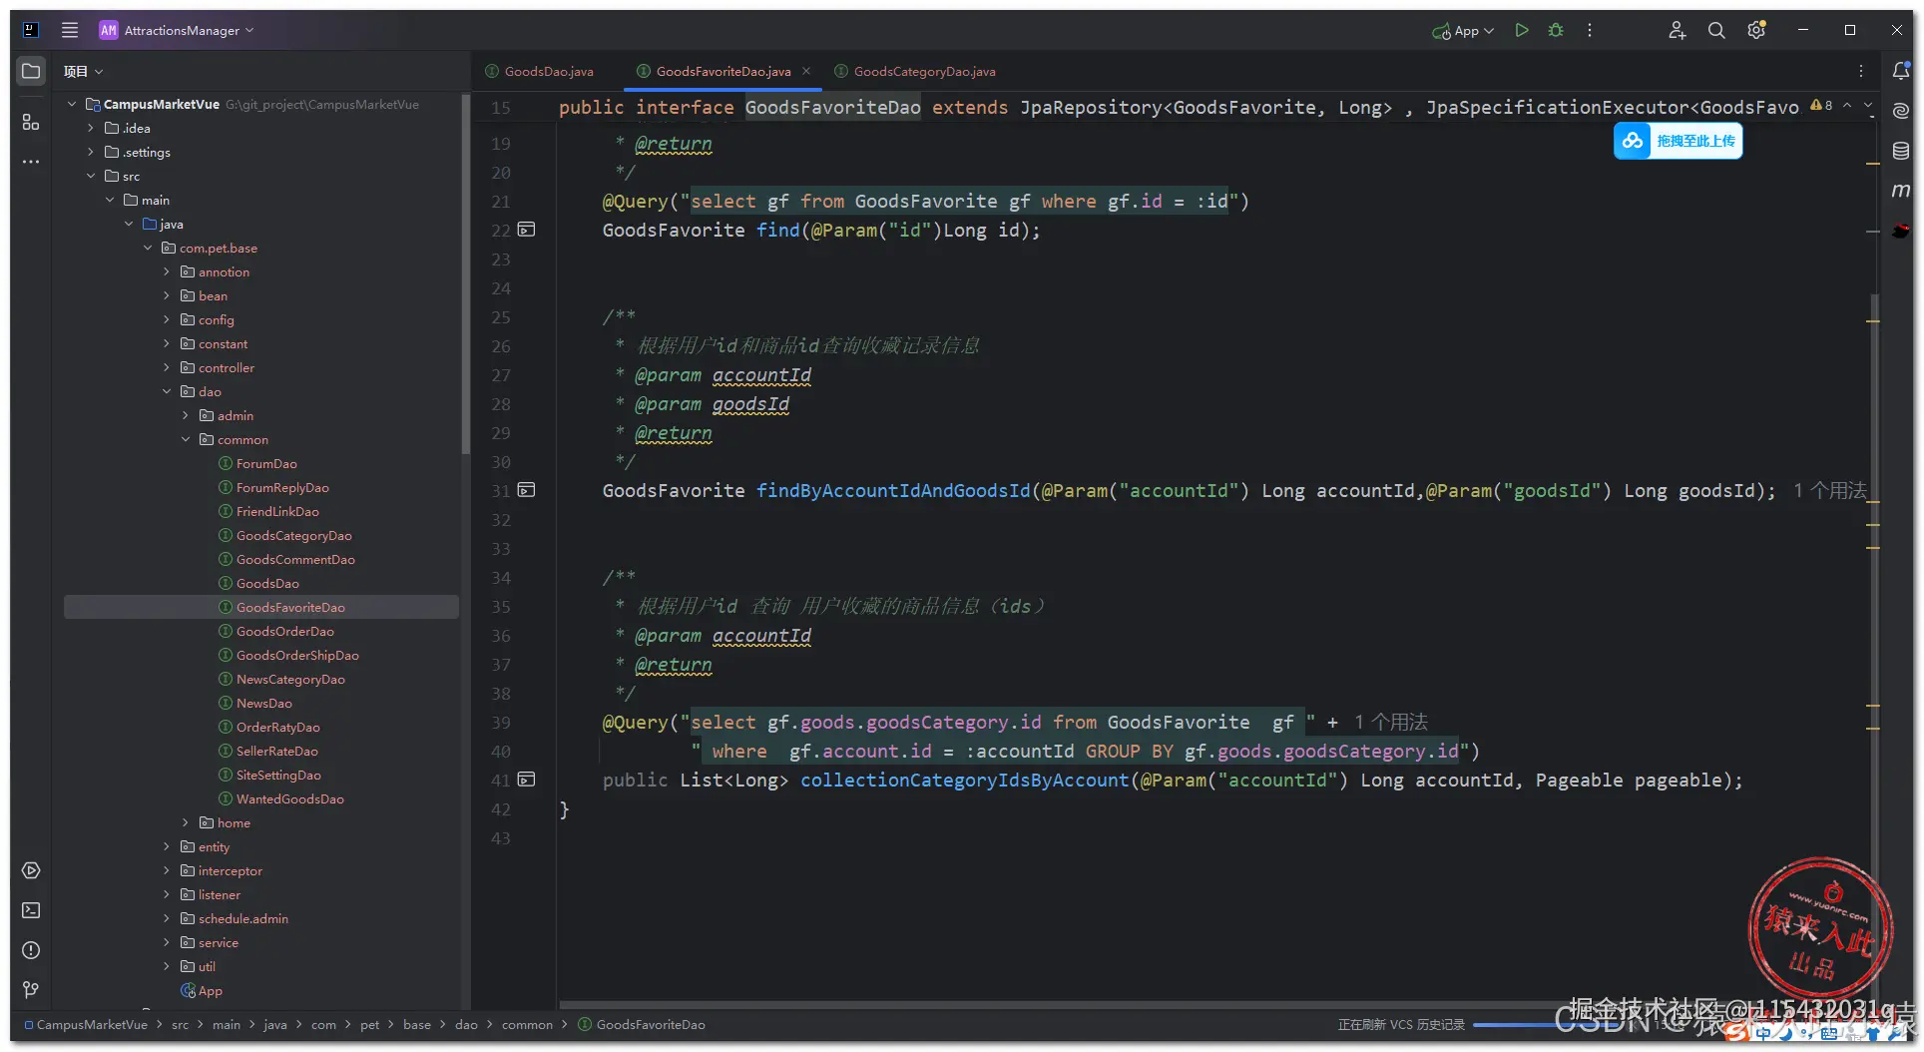Viewport: 1924px width, 1052px height.
Task: Expand the admin package
Action: click(186, 415)
